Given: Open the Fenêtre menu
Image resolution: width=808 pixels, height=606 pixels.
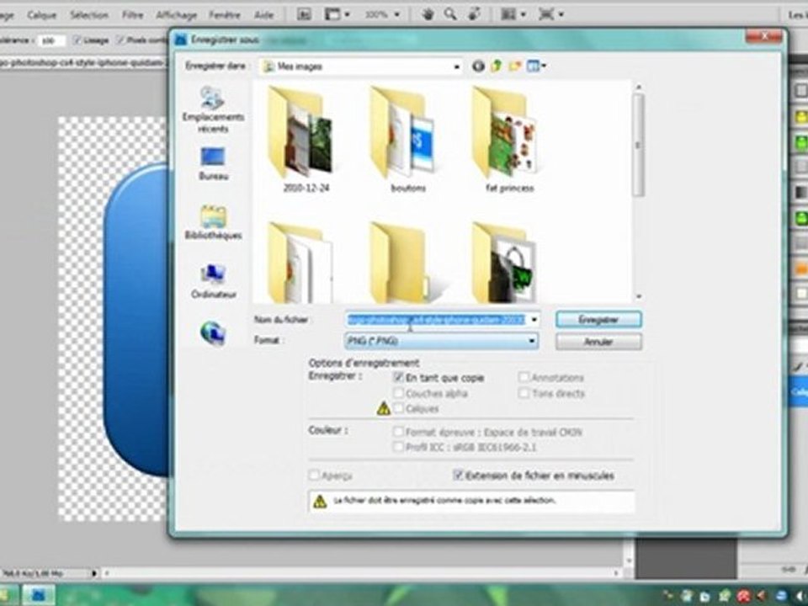Looking at the screenshot, I should 225,15.
